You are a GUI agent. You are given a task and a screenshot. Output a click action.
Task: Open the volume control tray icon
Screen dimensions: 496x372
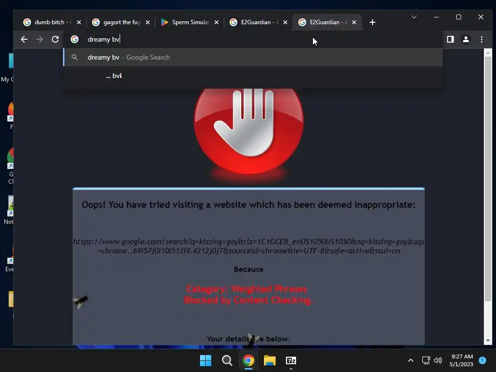tap(438, 360)
